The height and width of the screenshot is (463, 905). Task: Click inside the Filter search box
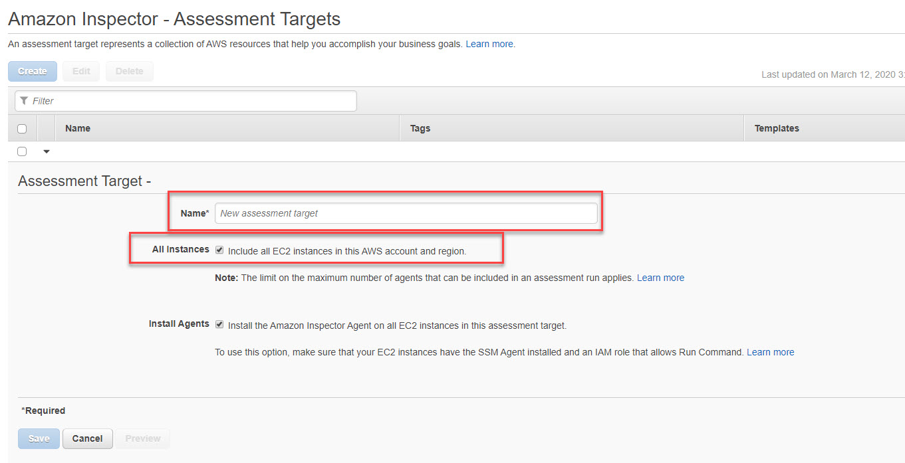pyautogui.click(x=186, y=100)
